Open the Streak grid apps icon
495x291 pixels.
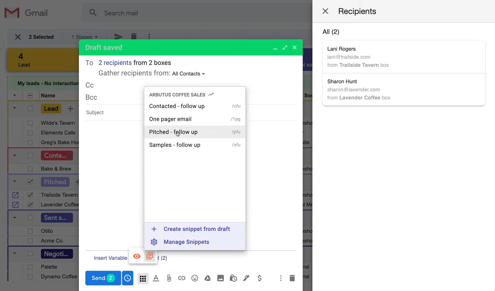(x=143, y=278)
